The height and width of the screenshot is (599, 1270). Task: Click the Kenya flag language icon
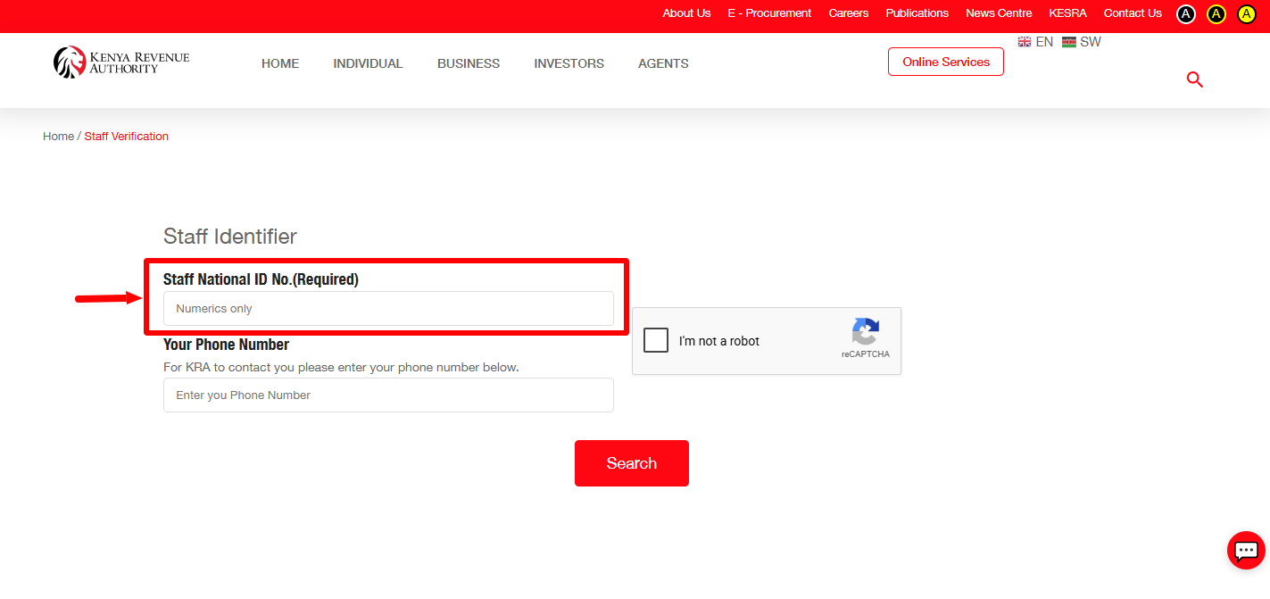coord(1069,42)
